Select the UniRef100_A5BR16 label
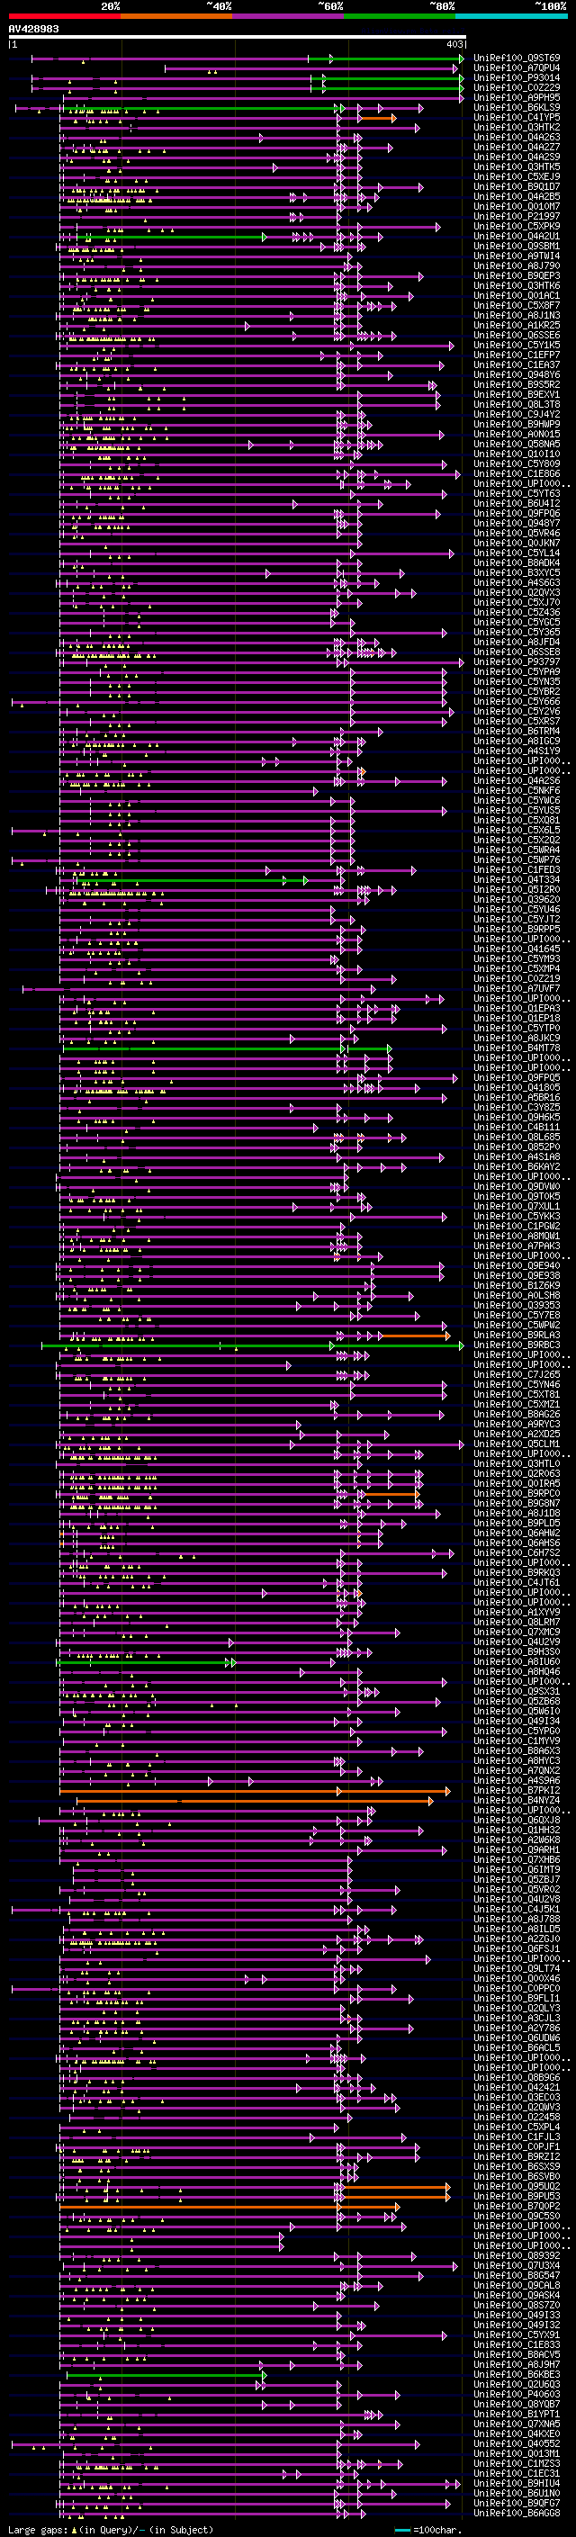 tap(517, 1098)
